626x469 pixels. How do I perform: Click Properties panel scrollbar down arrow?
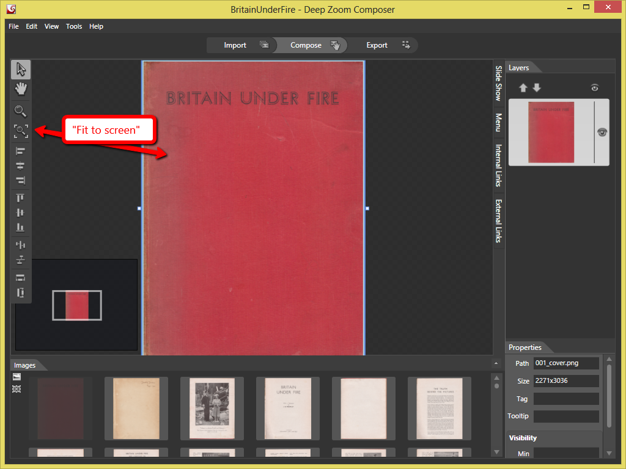(x=609, y=454)
